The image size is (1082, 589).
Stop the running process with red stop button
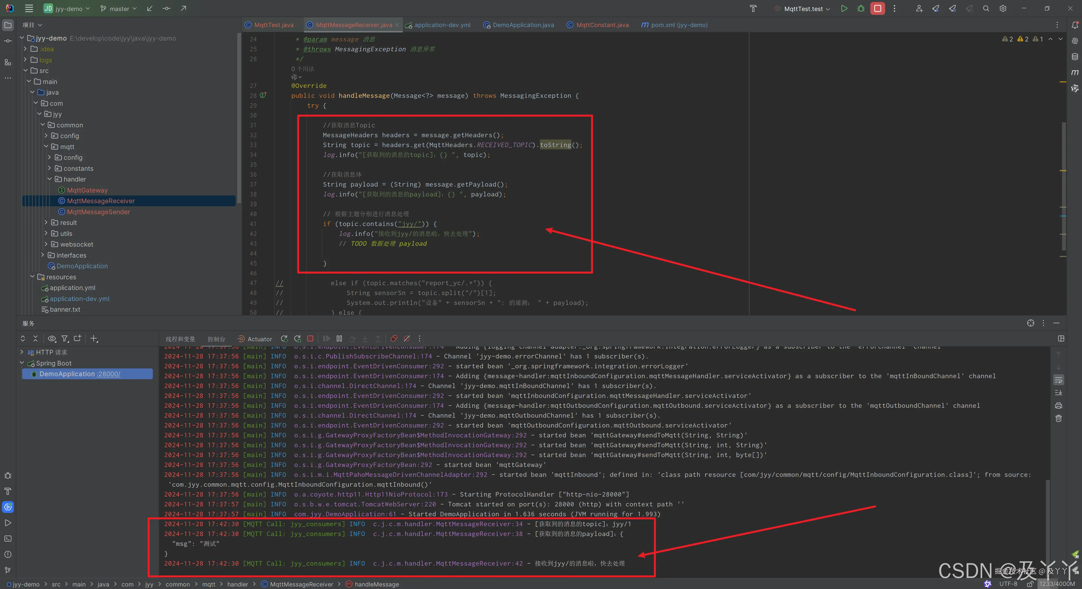[877, 8]
